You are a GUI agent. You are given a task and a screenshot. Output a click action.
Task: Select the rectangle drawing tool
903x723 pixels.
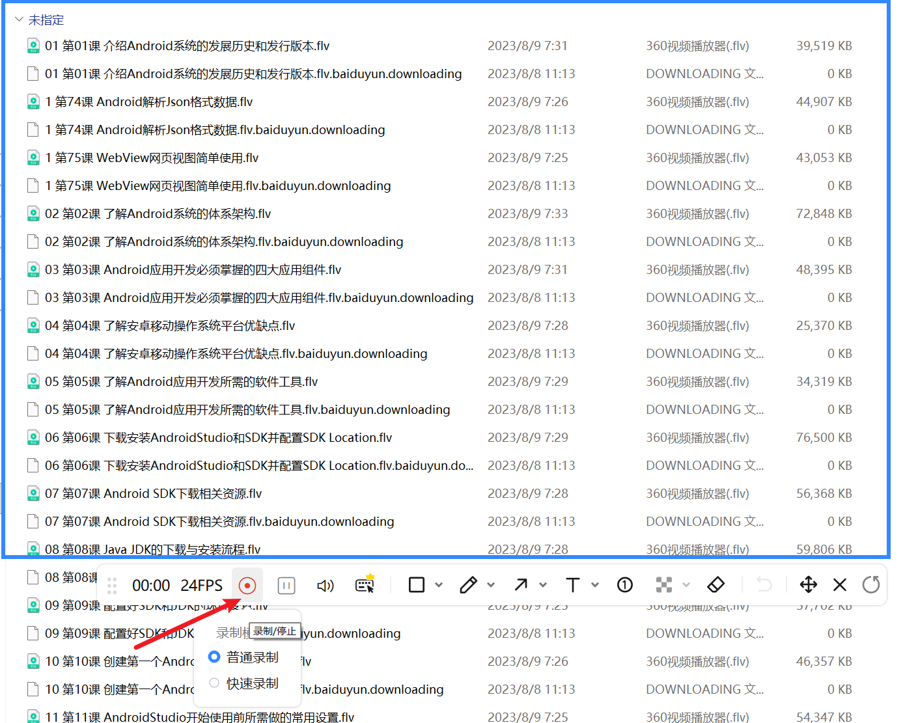coord(417,585)
